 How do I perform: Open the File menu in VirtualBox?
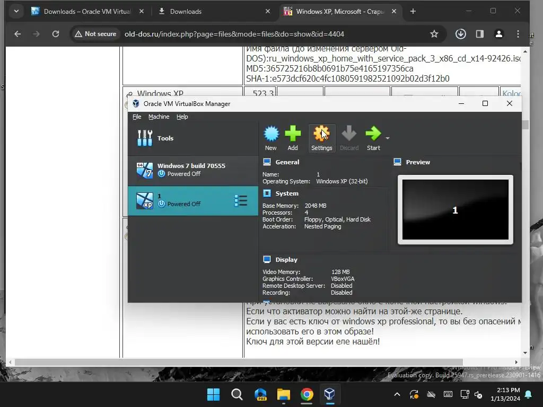pyautogui.click(x=137, y=117)
